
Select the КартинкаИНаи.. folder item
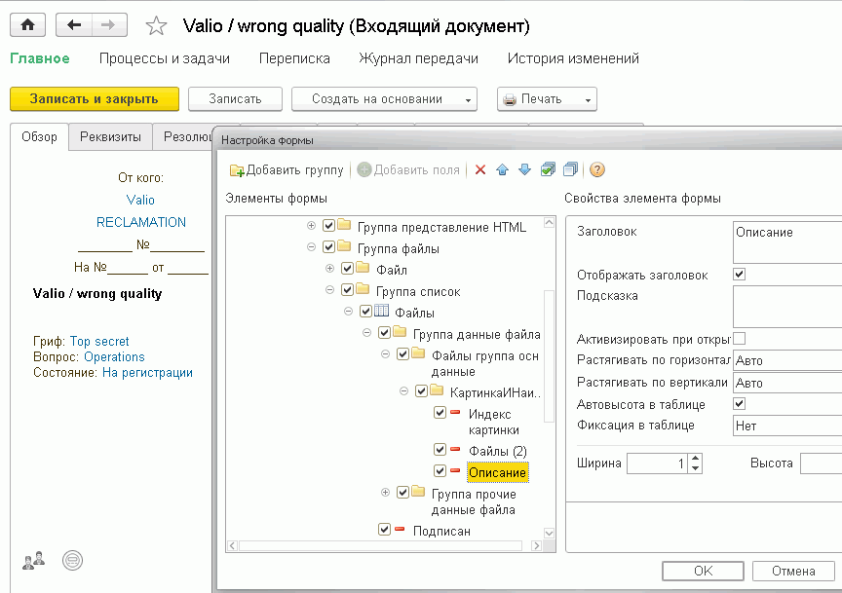click(x=495, y=392)
